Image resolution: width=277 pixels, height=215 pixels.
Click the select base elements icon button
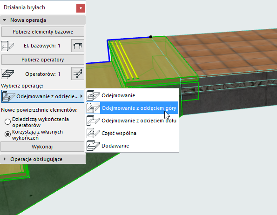(x=78, y=46)
